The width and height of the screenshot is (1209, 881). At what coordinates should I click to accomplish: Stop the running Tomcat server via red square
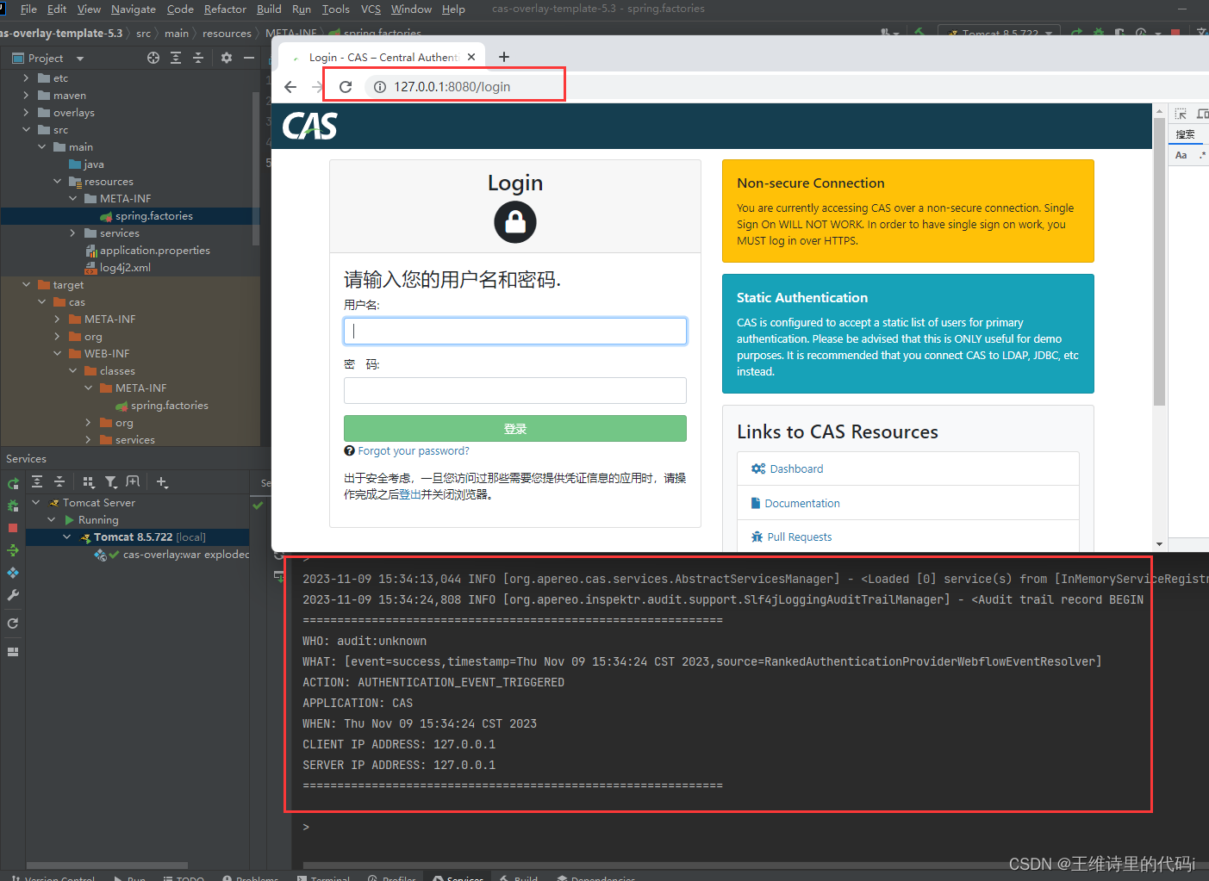click(13, 528)
